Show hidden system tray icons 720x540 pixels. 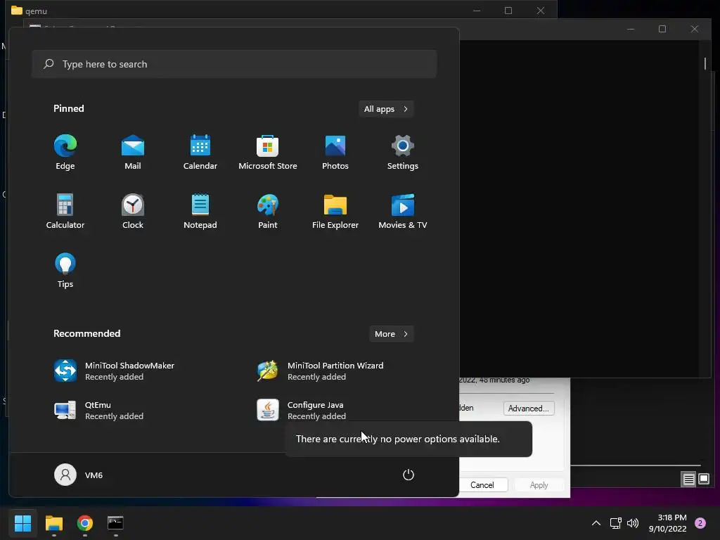click(596, 523)
